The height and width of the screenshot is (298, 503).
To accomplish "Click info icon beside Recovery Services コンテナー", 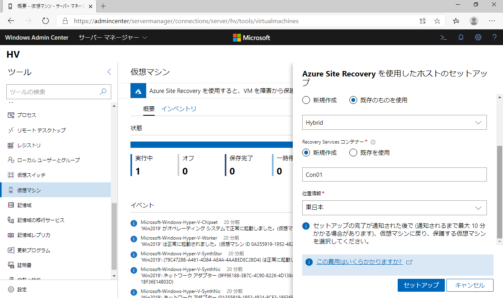I will [x=373, y=142].
